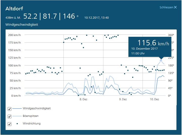Click the Windgeschwindigkeit legend label text

[37, 109]
